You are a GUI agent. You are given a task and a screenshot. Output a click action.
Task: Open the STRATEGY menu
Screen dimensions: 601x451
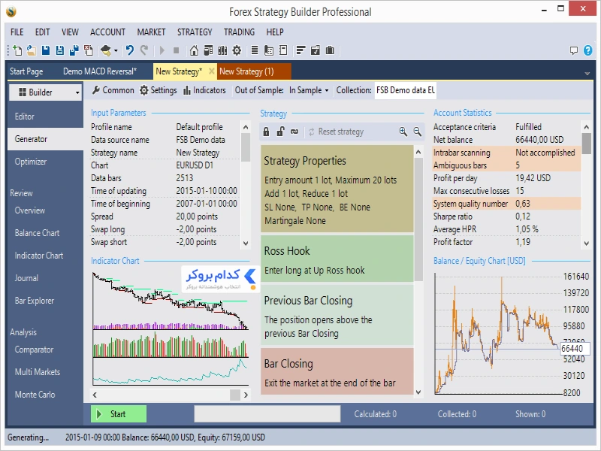click(195, 32)
